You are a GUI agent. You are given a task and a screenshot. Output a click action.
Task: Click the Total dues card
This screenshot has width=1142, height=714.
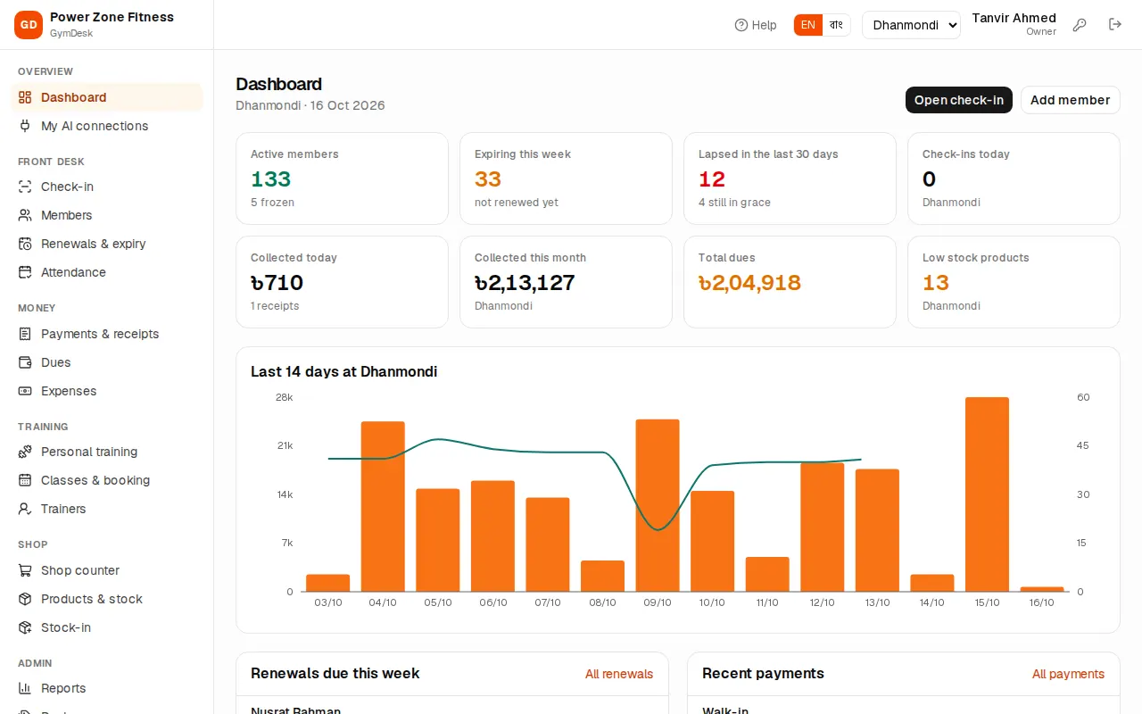790,282
